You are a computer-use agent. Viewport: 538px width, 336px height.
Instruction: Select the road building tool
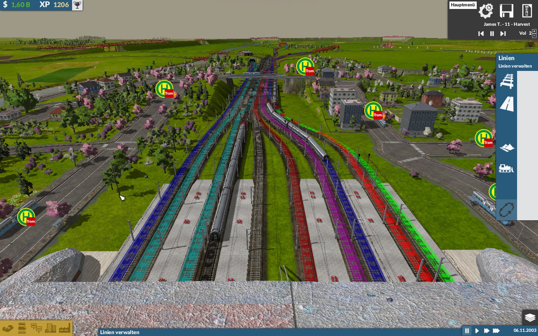click(507, 104)
